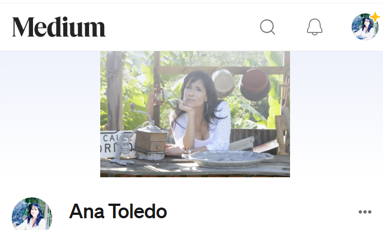Click the large metal pan on the table
The width and height of the screenshot is (383, 230).
pyautogui.click(x=228, y=159)
